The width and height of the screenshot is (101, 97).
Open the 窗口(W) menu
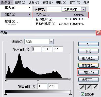click(75, 2)
